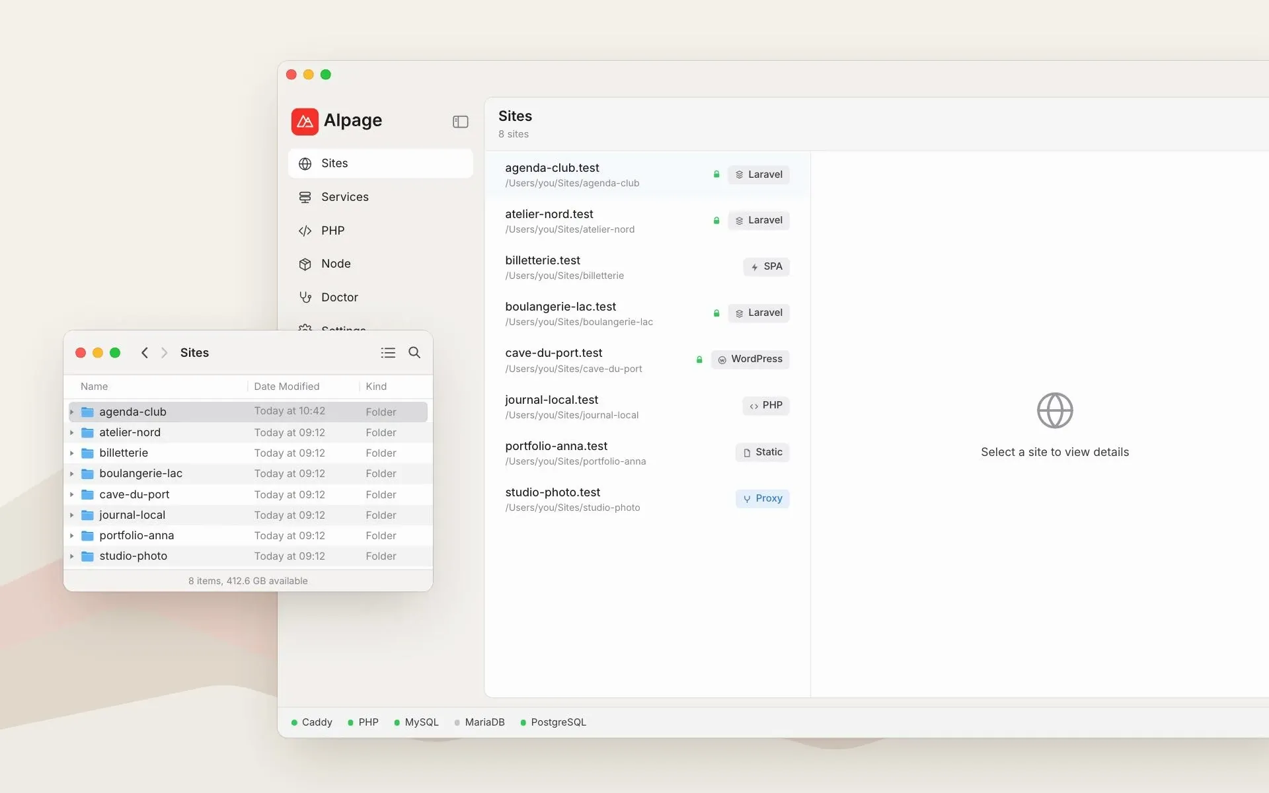Click the Proxy badge on studio-photo.test
The height and width of the screenshot is (793, 1269).
click(x=763, y=498)
